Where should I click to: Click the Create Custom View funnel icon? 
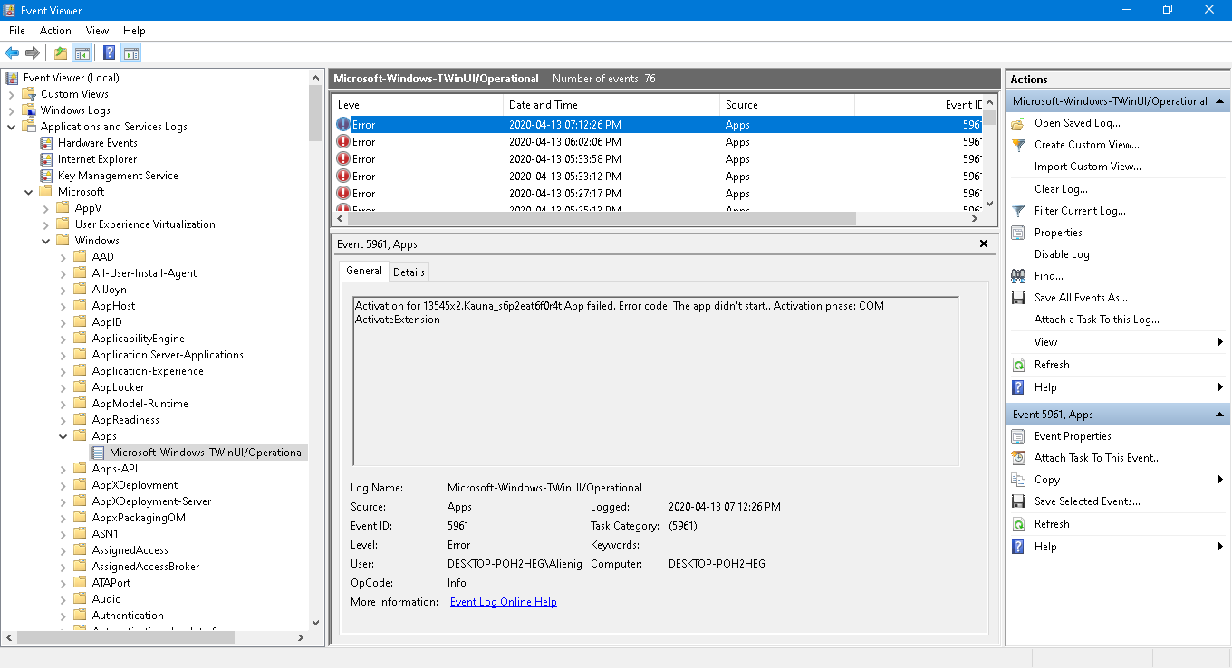[1019, 145]
